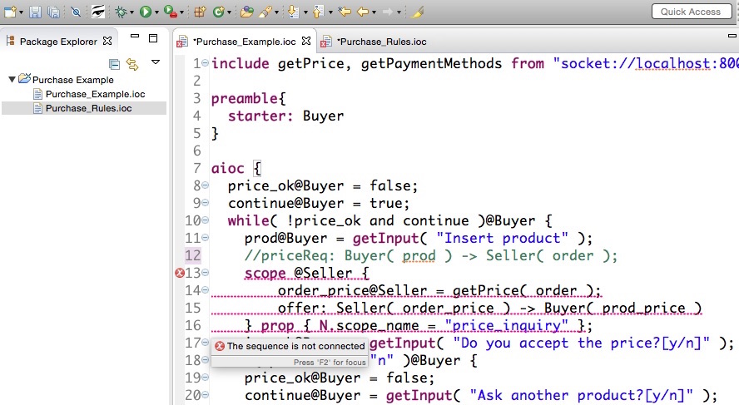Click the New Java Package icon

(x=200, y=12)
